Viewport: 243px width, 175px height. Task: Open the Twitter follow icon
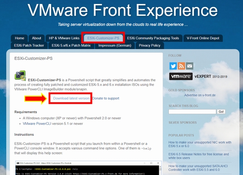pos(173,66)
